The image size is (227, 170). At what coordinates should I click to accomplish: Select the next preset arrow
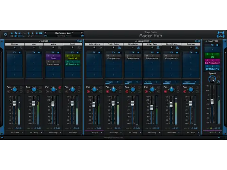(x=82, y=33)
